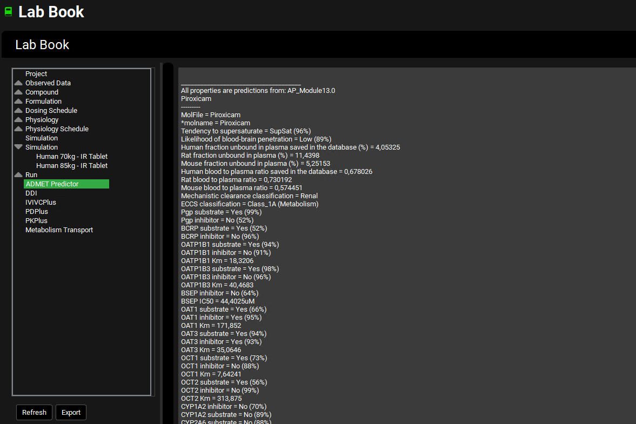Open the PKPlus entry
This screenshot has height=424, width=636.
click(36, 221)
